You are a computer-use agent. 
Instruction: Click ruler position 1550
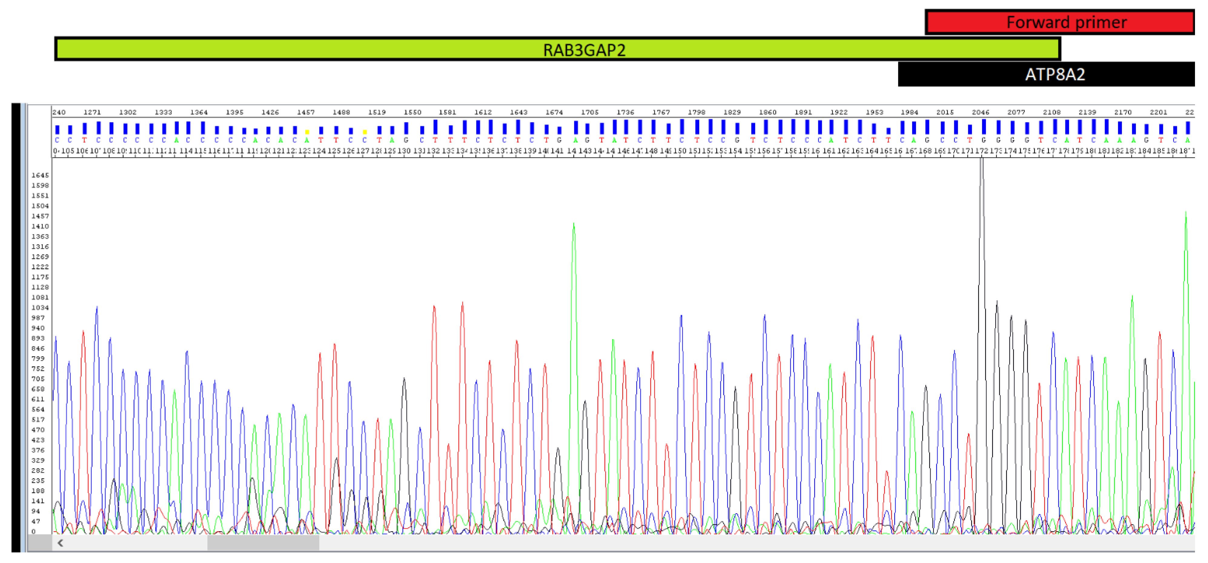413,112
